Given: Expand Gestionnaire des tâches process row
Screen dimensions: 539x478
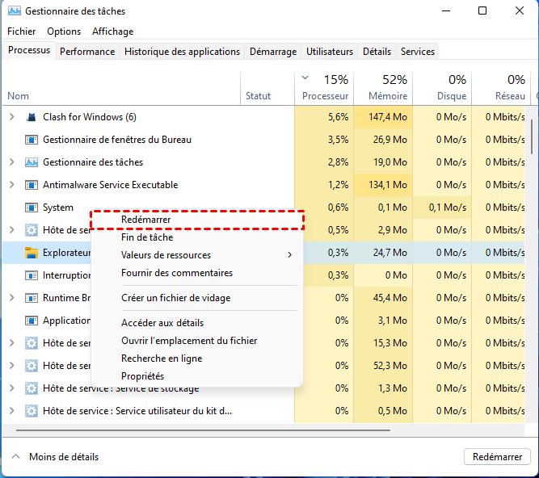Looking at the screenshot, I should pyautogui.click(x=11, y=162).
